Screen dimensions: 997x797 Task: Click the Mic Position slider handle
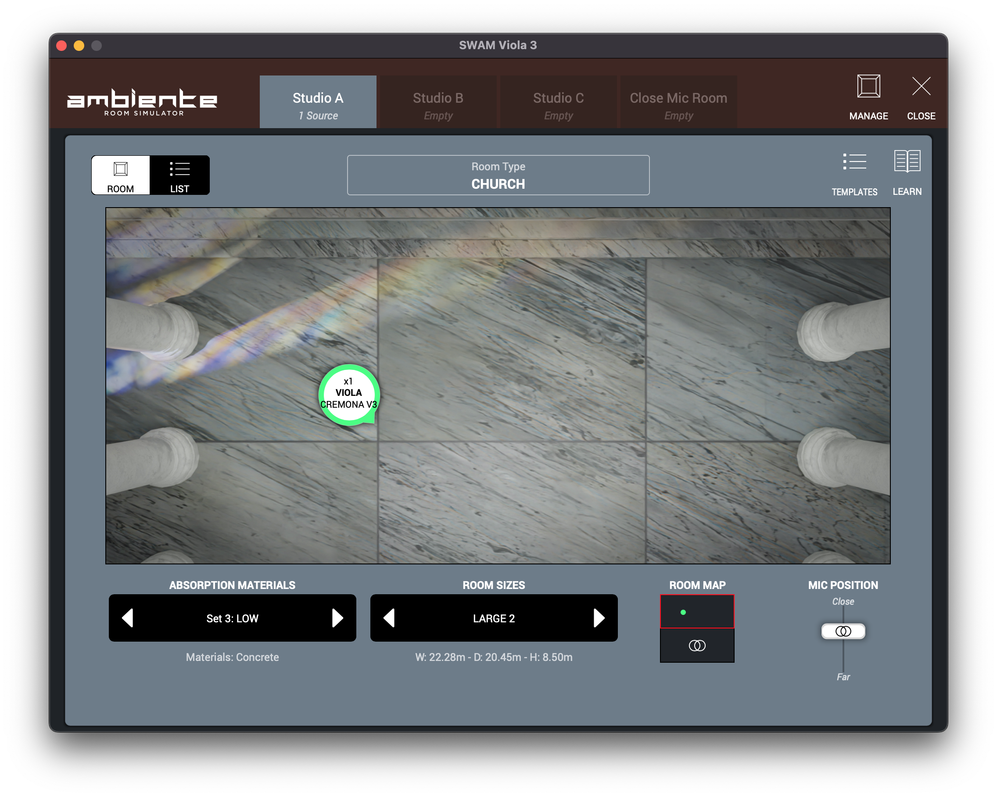point(843,632)
